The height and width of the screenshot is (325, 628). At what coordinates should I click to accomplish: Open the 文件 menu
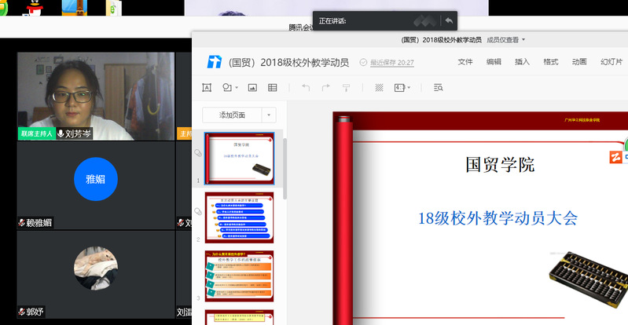[465, 62]
